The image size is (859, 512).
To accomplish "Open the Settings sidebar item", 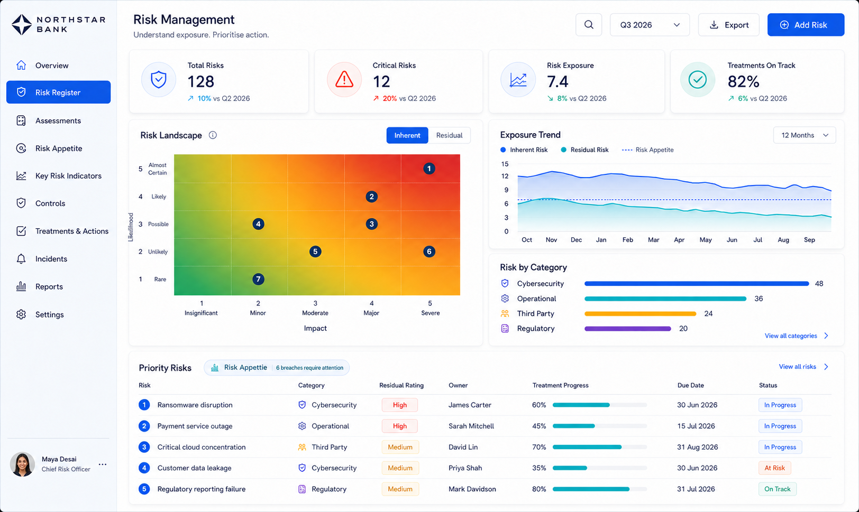I will click(x=58, y=314).
